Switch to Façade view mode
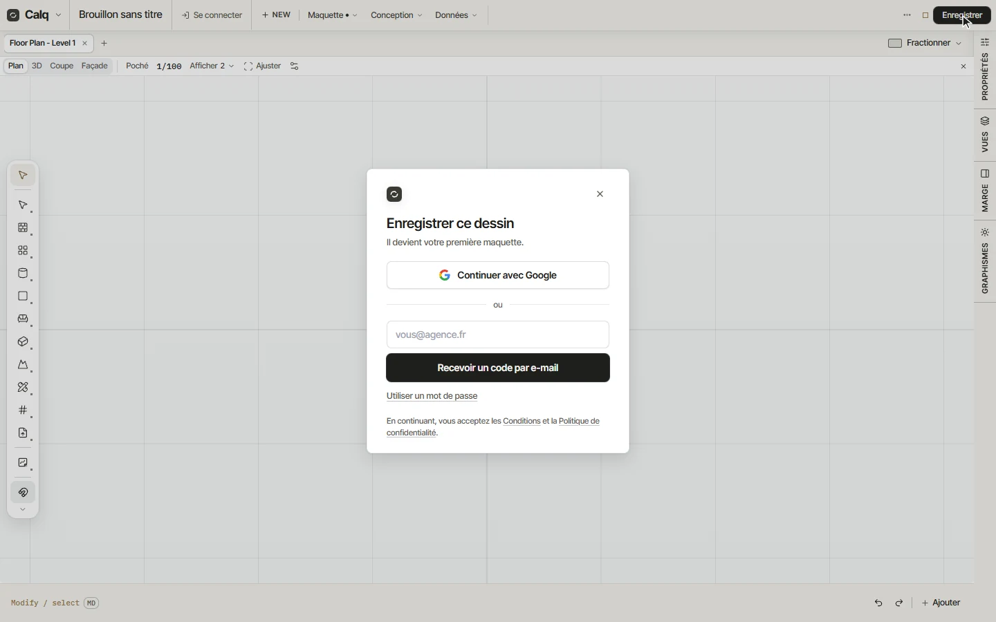 (x=95, y=66)
